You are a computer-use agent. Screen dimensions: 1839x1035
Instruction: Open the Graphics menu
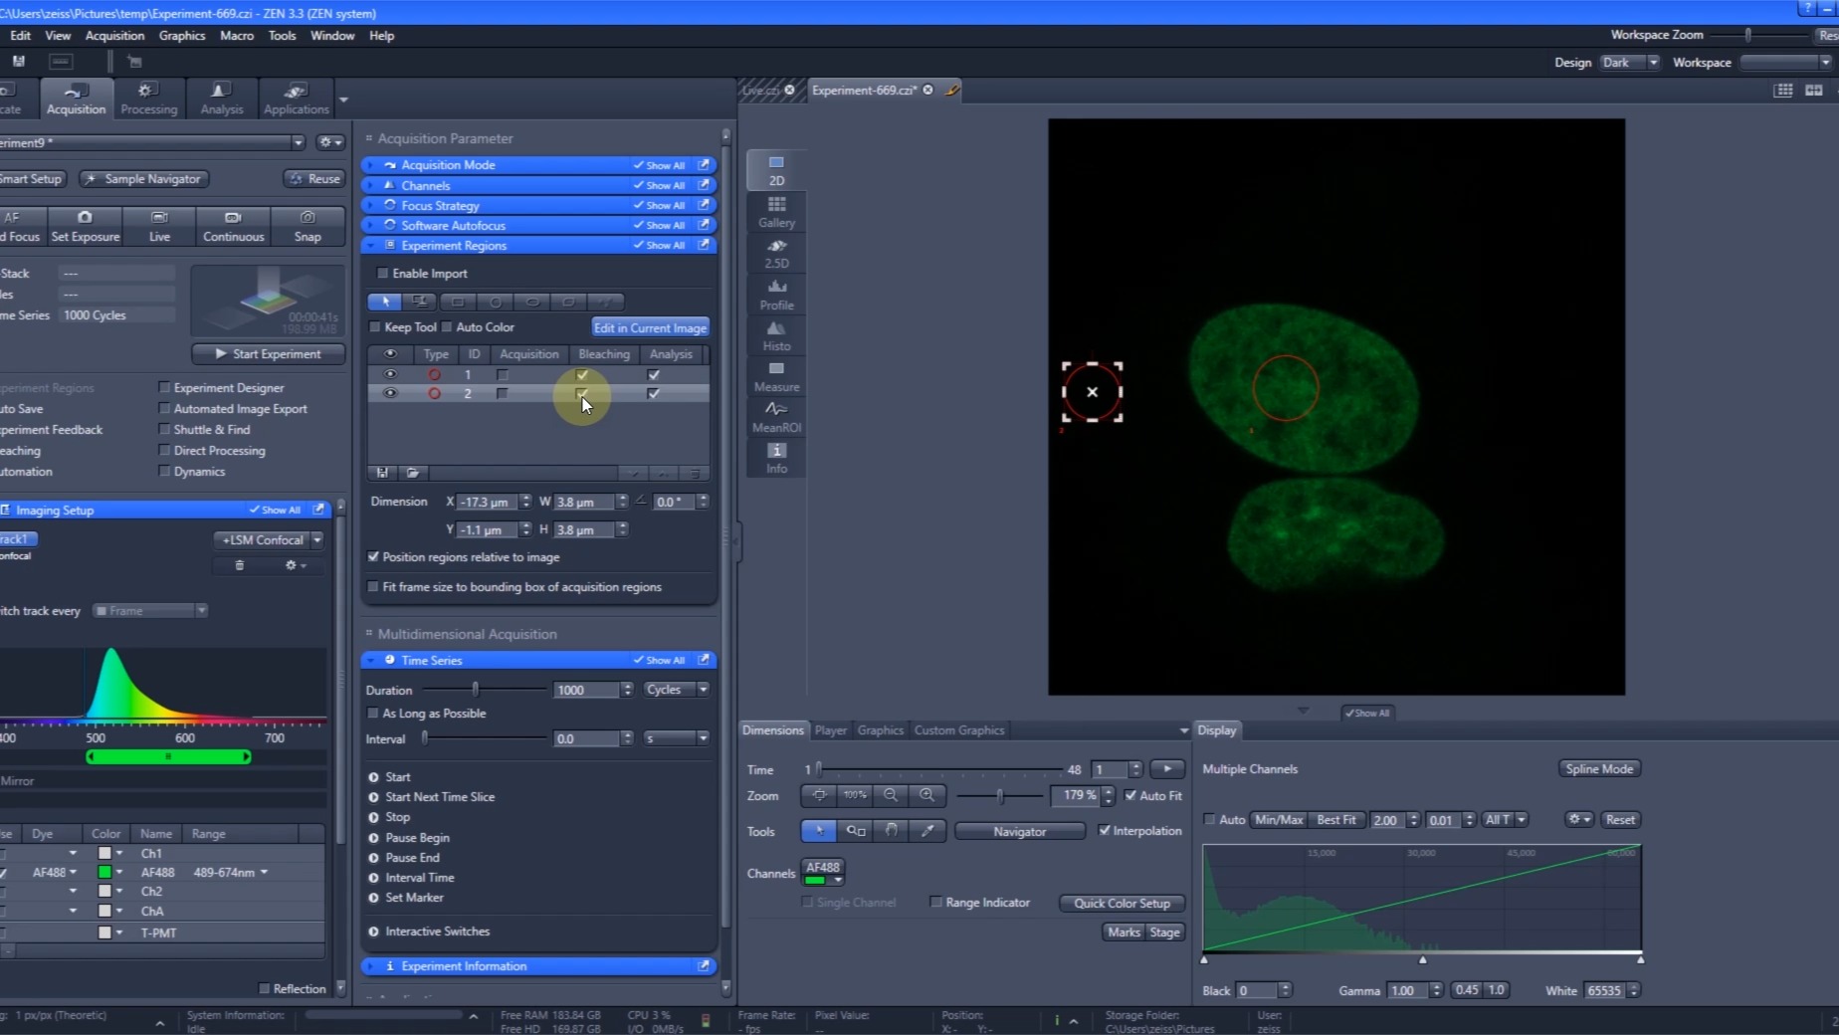click(x=182, y=36)
